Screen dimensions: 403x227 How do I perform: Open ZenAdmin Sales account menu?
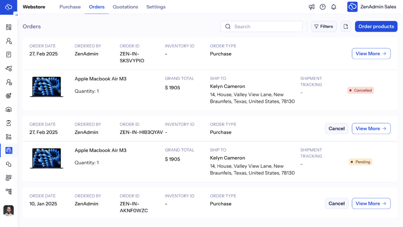point(372,7)
